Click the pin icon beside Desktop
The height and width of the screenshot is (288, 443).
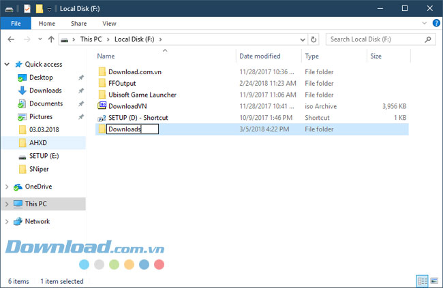[81, 78]
